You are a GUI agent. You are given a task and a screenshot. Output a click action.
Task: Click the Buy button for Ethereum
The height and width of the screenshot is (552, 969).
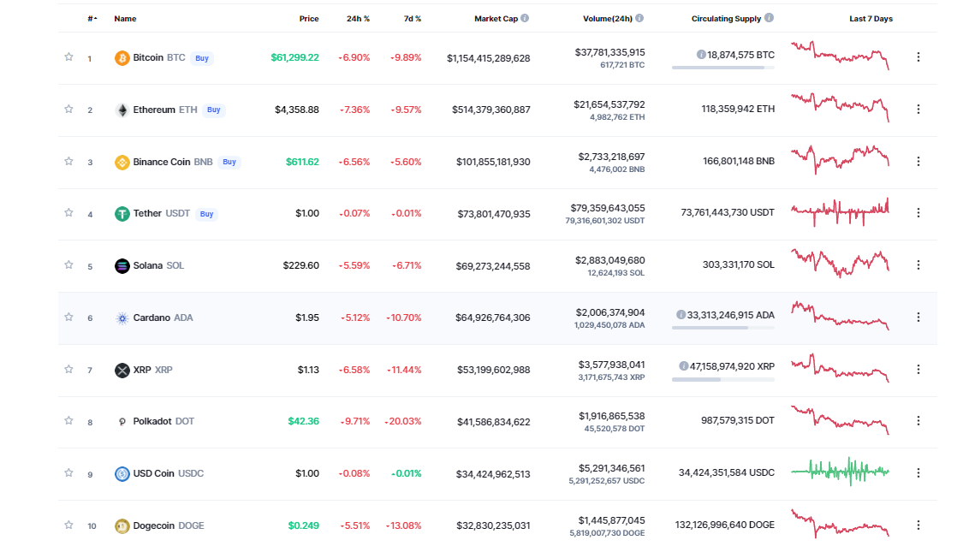point(214,110)
